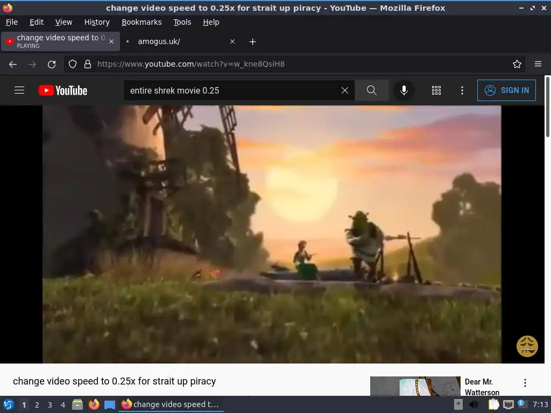Open the Dear Mr. Watterson title link
The image size is (551, 413).
(482, 387)
